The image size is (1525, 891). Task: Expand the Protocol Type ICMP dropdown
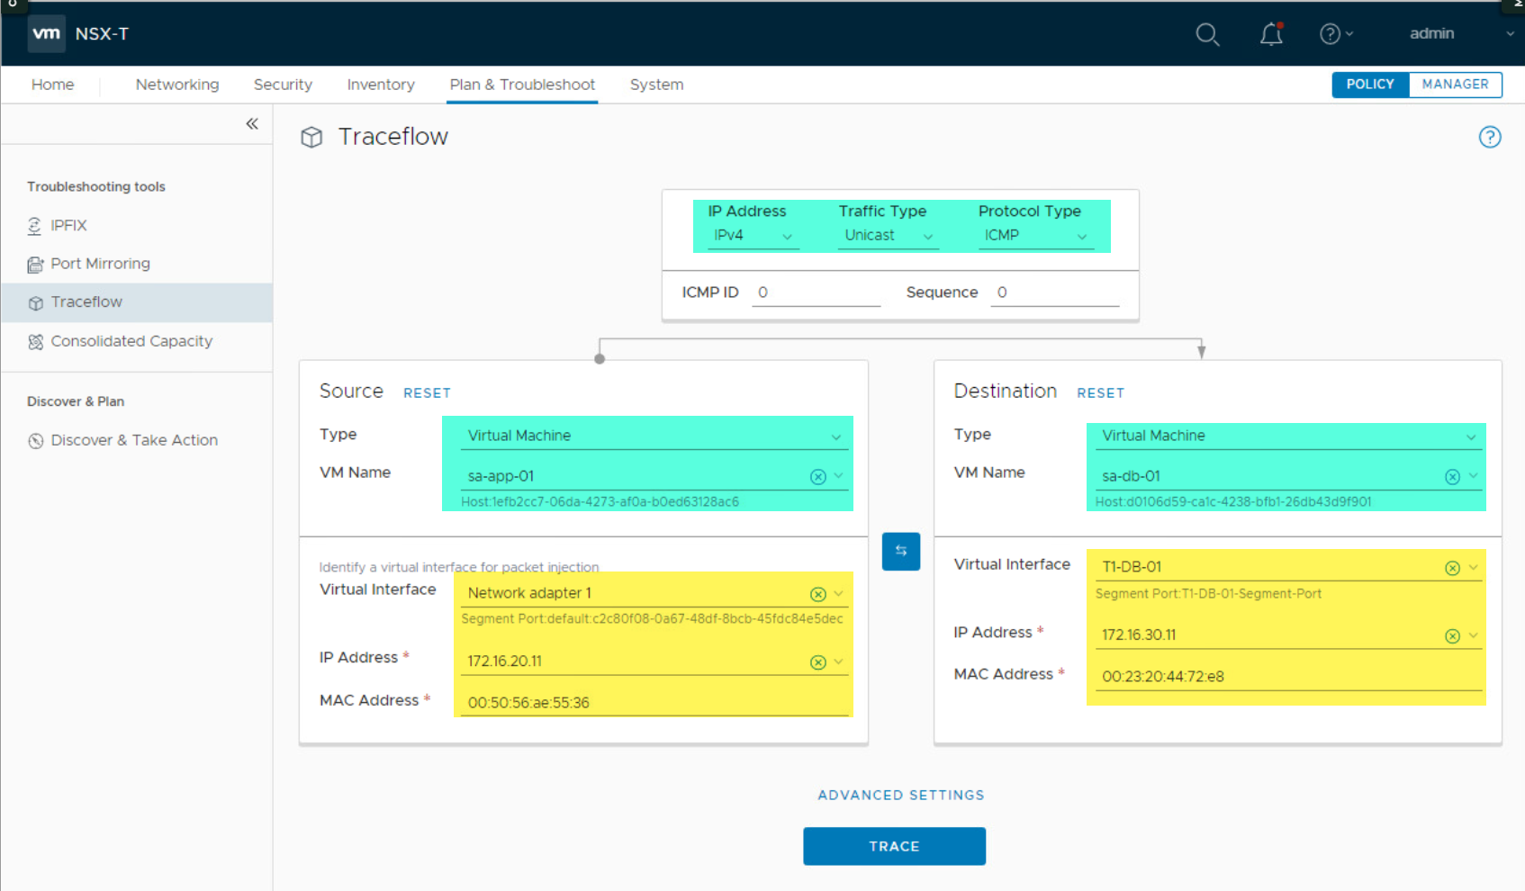1035,236
